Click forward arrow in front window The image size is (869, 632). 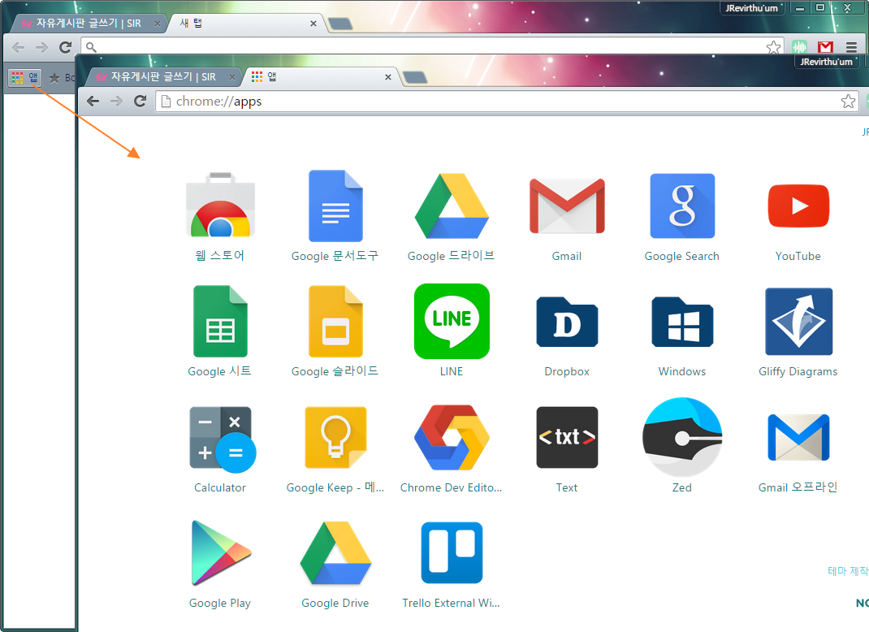click(116, 101)
